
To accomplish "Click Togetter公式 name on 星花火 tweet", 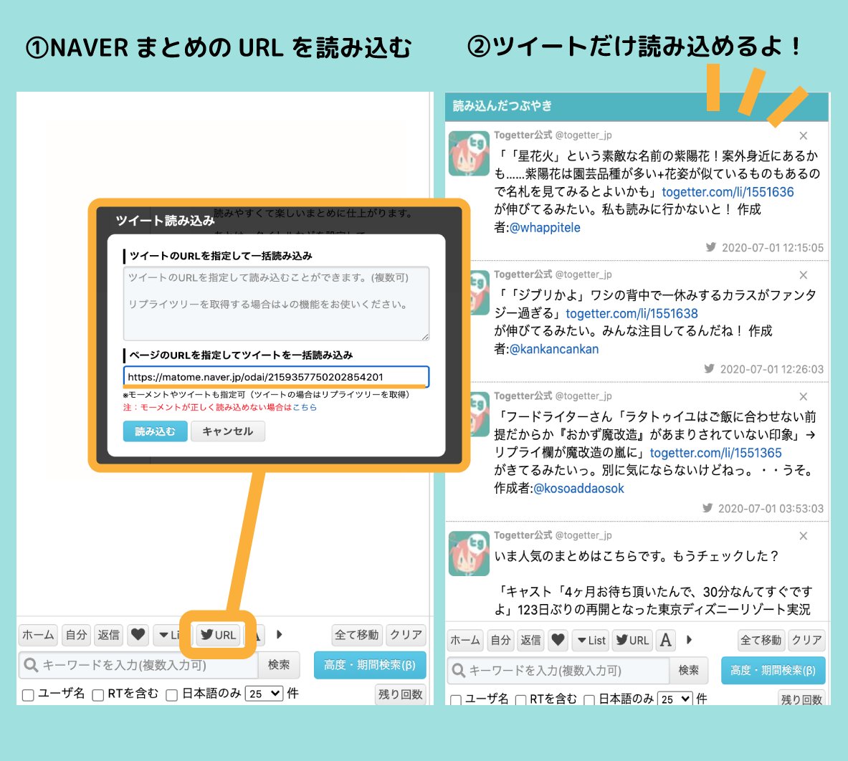I will [523, 135].
